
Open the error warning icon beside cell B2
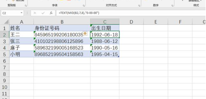click(x=85, y=34)
